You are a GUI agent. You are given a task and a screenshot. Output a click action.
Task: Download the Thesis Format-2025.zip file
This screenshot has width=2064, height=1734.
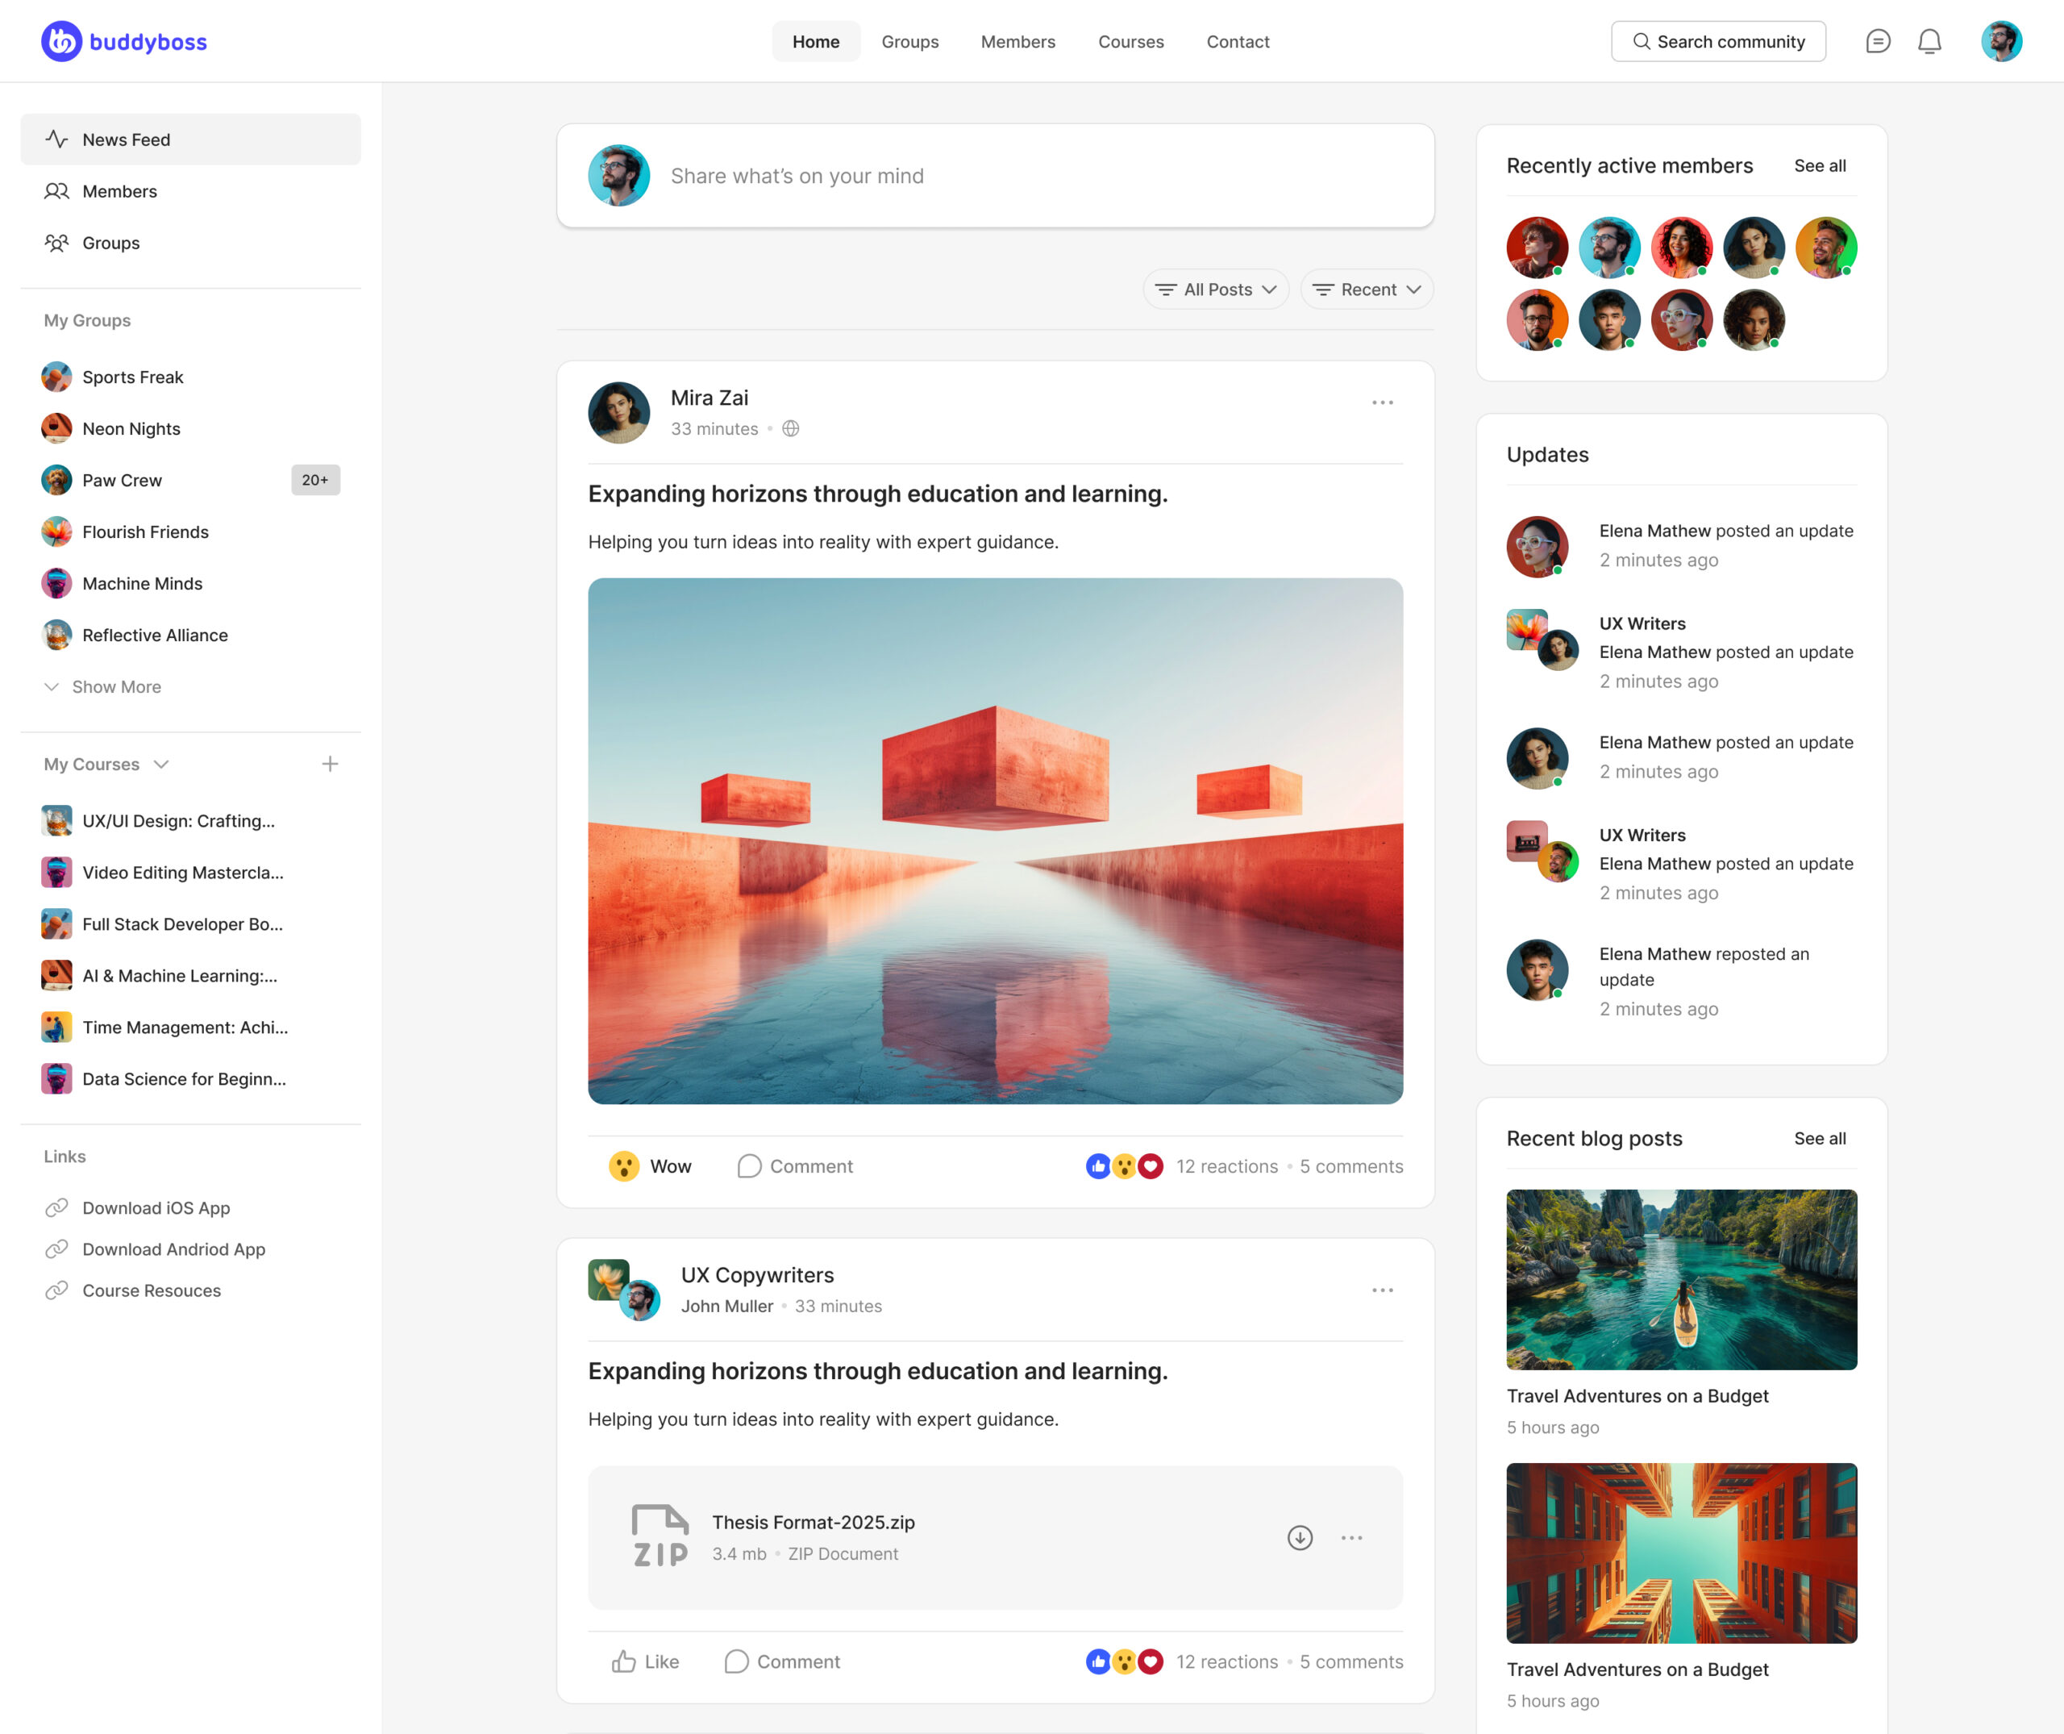pyautogui.click(x=1300, y=1537)
